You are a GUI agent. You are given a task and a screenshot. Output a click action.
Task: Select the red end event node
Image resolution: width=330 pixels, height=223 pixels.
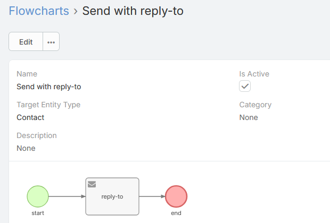[x=176, y=196]
